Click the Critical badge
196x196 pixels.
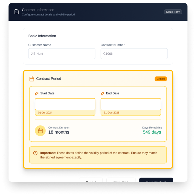(x=161, y=79)
